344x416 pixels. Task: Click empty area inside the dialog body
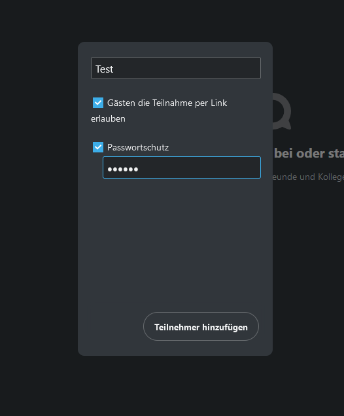[175, 239]
